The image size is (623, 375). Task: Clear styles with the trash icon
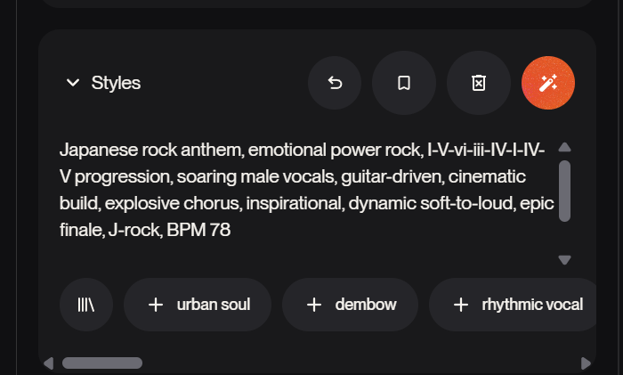click(x=478, y=83)
